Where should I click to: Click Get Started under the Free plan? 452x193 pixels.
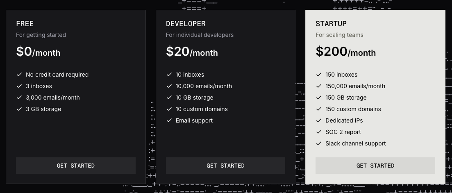(76, 166)
